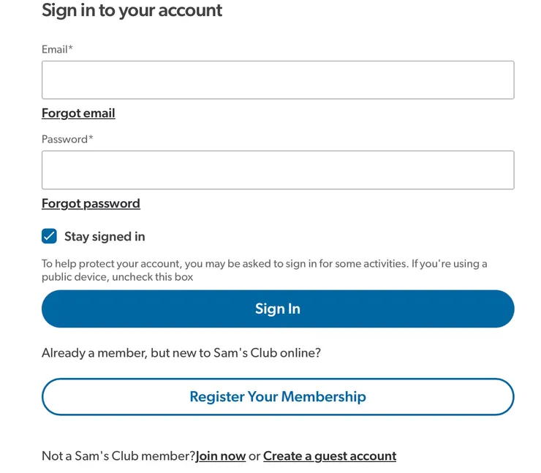The image size is (541, 473).
Task: Click the word or between bottom links
Action: [x=254, y=456]
